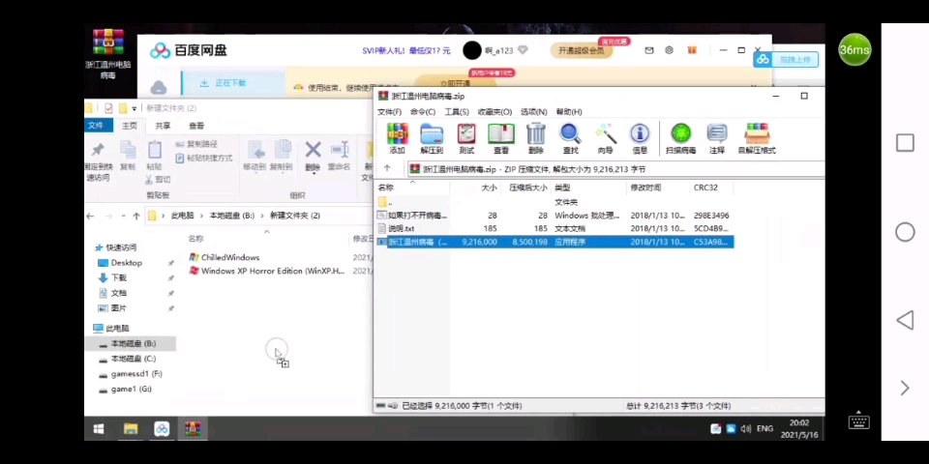
Task: Click 开通超级会员 button in 百度网盘
Action: [582, 50]
